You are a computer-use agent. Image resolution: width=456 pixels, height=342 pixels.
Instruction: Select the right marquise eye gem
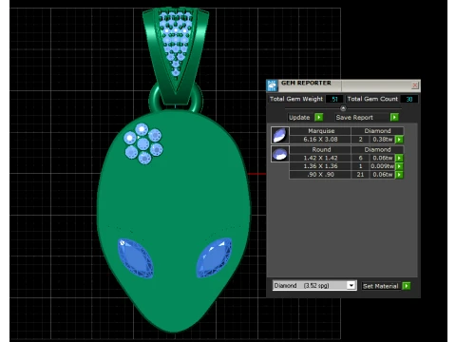pos(214,257)
